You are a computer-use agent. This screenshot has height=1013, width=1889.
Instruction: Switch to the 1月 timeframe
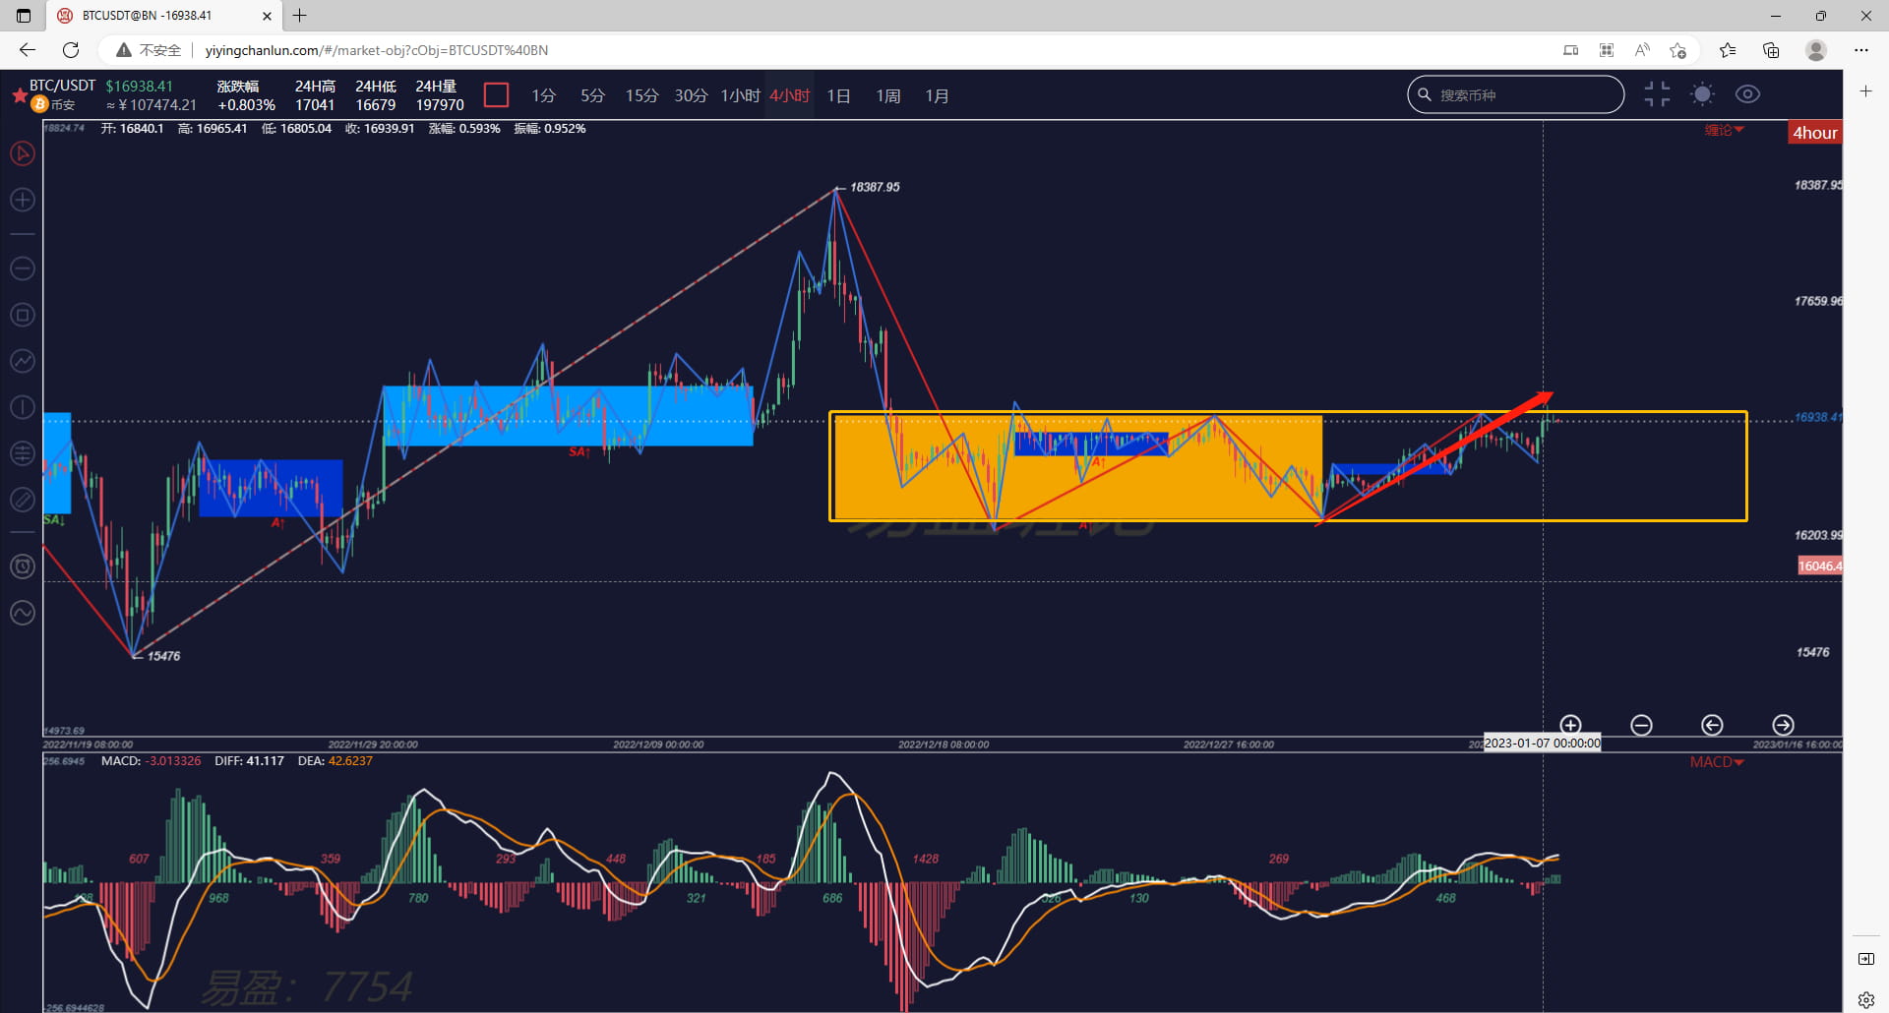click(938, 95)
